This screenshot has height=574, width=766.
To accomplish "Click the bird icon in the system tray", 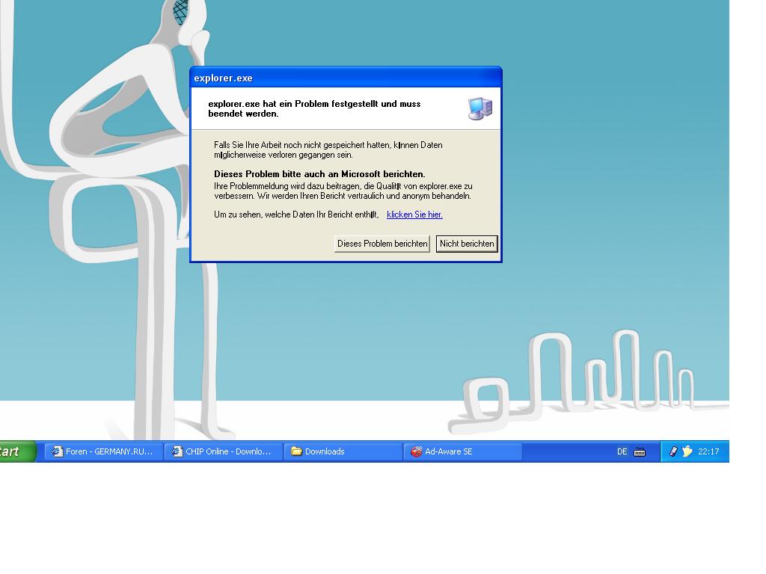I will (687, 451).
